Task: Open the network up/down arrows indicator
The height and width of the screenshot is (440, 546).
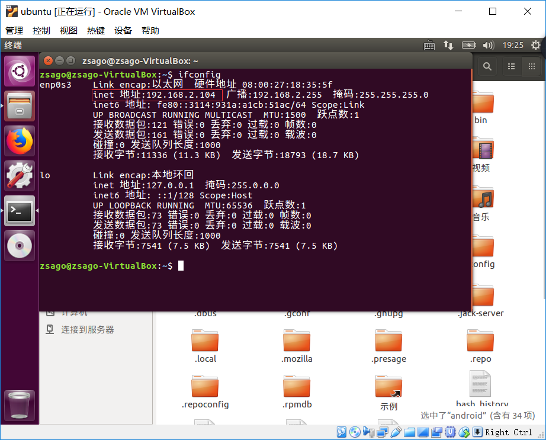Action: 448,45
